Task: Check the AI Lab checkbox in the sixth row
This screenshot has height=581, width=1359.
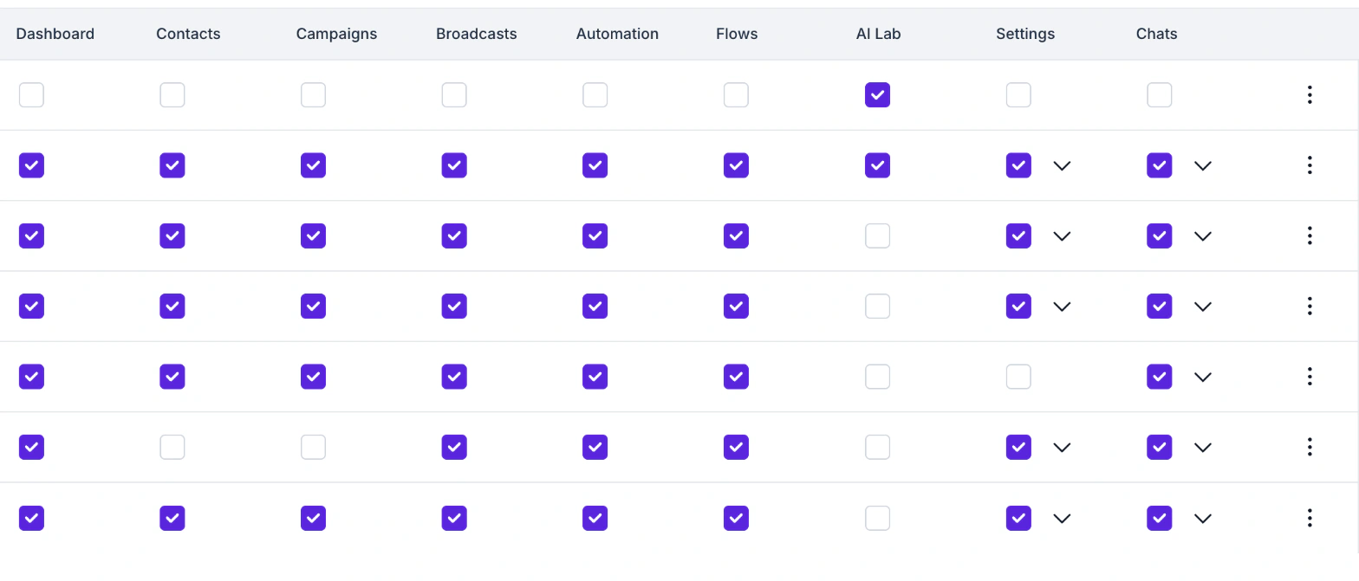Action: pos(877,448)
